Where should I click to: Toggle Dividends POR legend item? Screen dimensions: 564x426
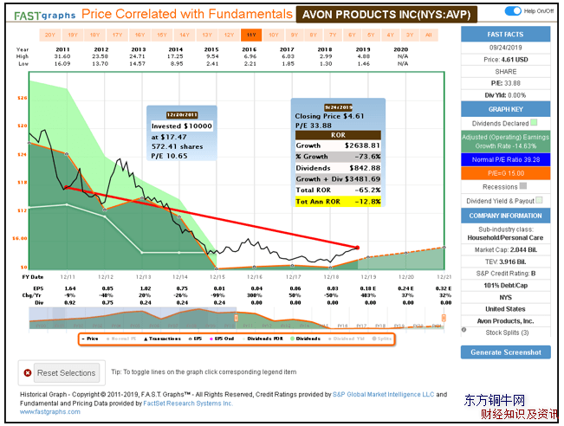pos(263,339)
